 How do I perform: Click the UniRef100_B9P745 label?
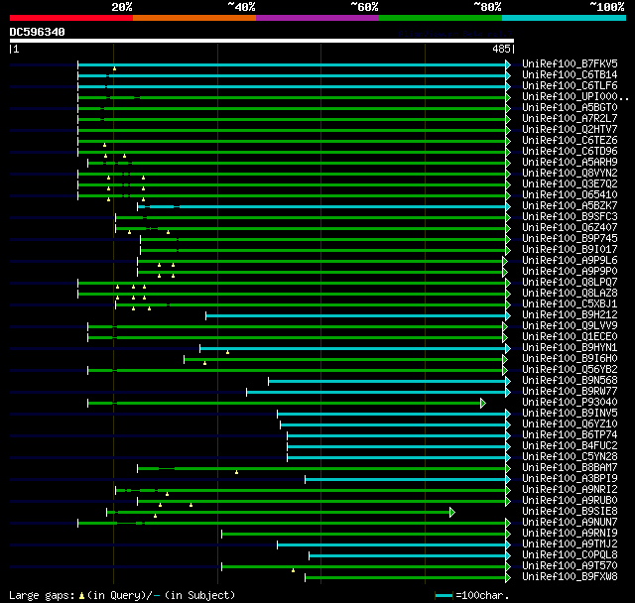point(570,239)
